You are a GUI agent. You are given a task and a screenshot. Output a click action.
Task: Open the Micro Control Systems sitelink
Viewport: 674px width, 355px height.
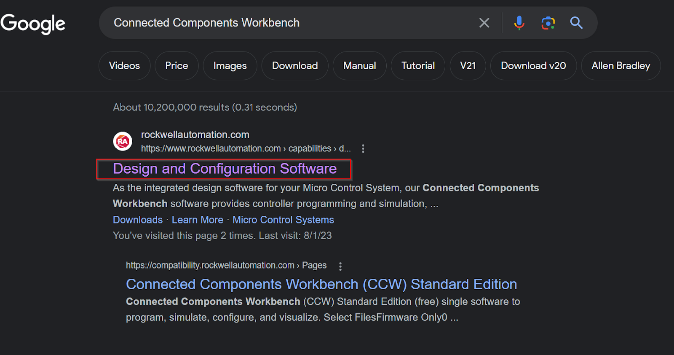(283, 220)
